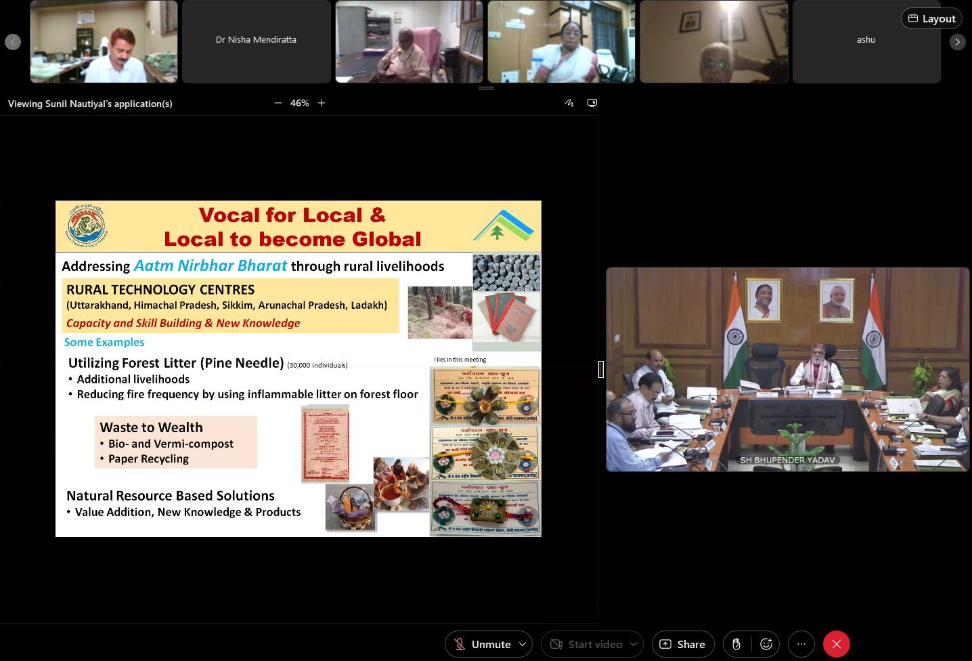
Task: Click the vertical divider between content and video
Action: (x=600, y=369)
